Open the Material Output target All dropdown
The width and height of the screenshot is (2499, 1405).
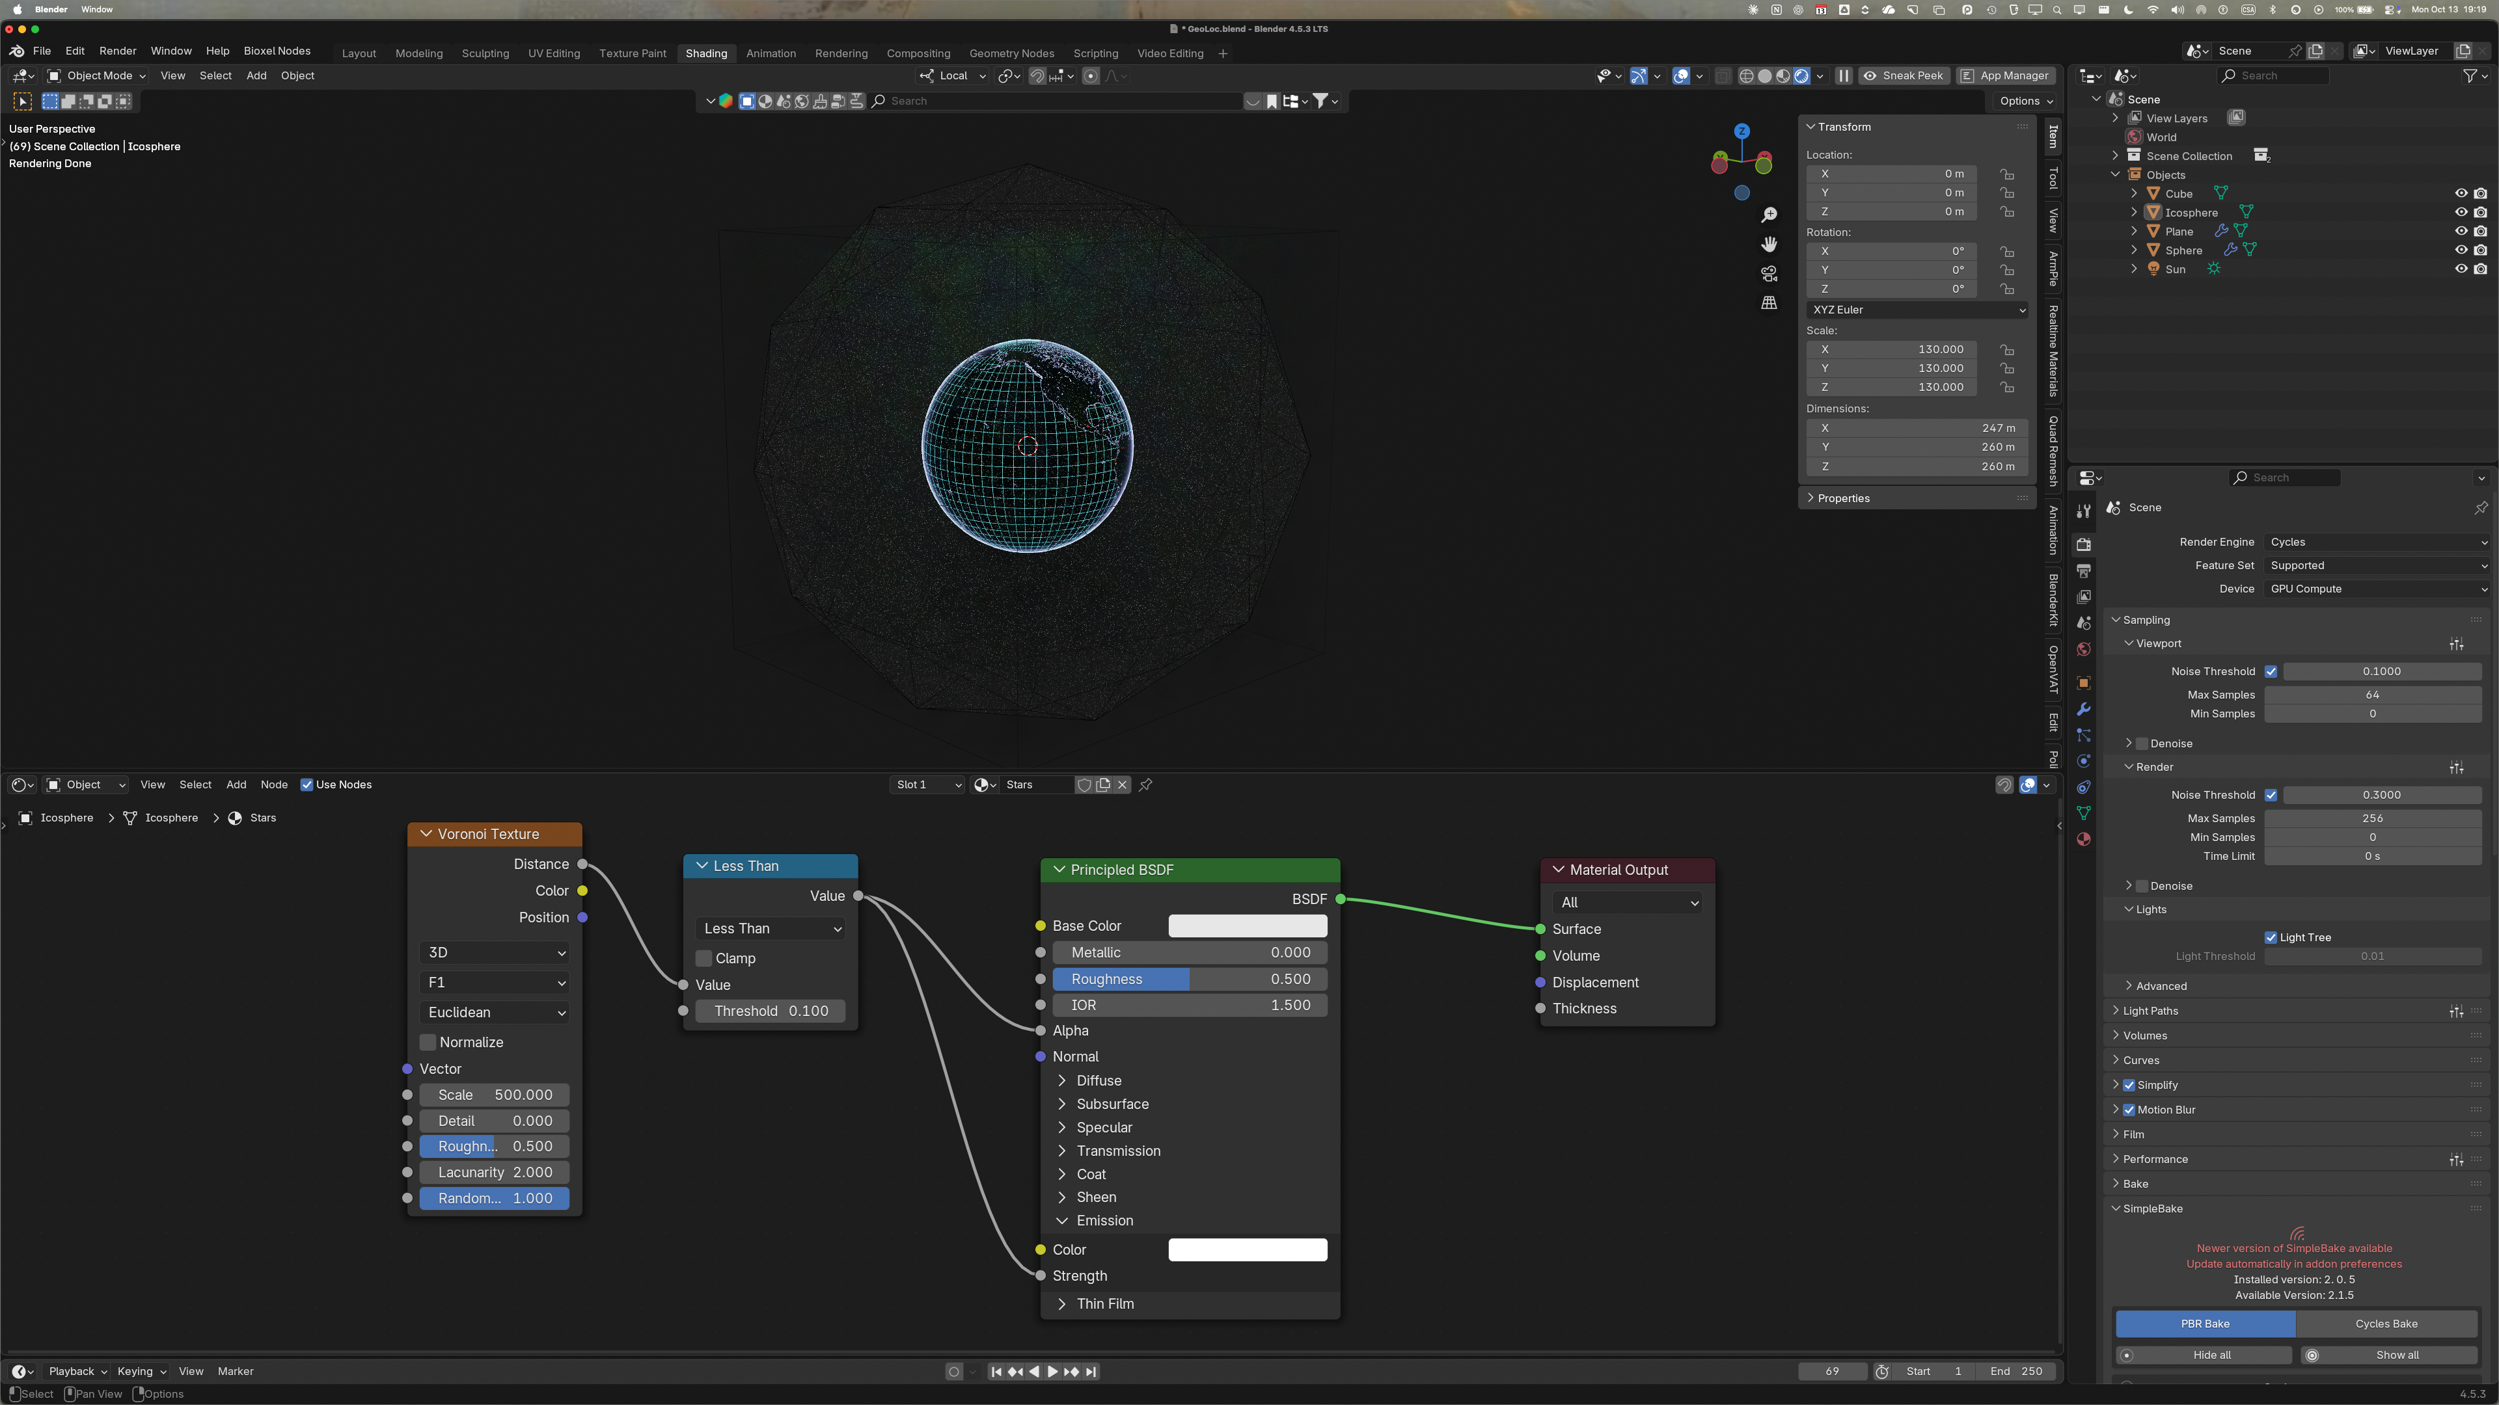pyautogui.click(x=1627, y=902)
